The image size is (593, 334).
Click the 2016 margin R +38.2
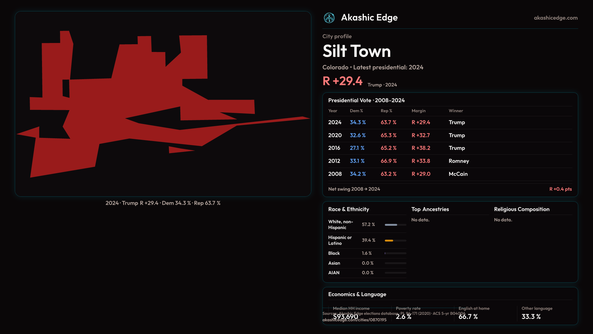[x=421, y=148]
